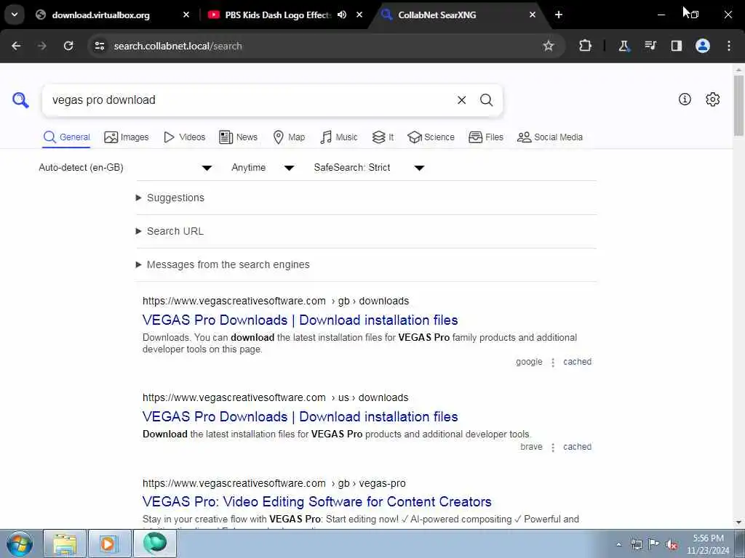The height and width of the screenshot is (558, 745).
Task: Close the PBS Kids Dash Logo tab
Action: 359,15
